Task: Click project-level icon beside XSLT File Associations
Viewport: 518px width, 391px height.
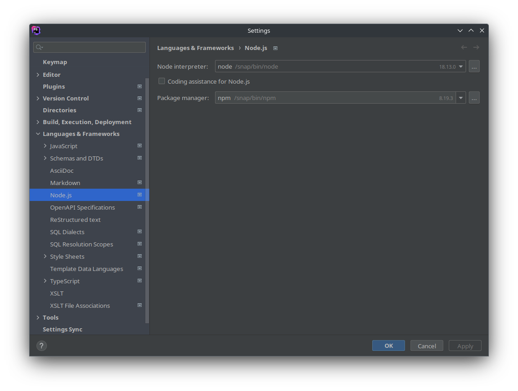Action: [x=139, y=305]
